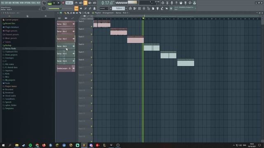Mute Track 6 with its green dot
Viewport: 264px width, 148px height.
(92, 65)
